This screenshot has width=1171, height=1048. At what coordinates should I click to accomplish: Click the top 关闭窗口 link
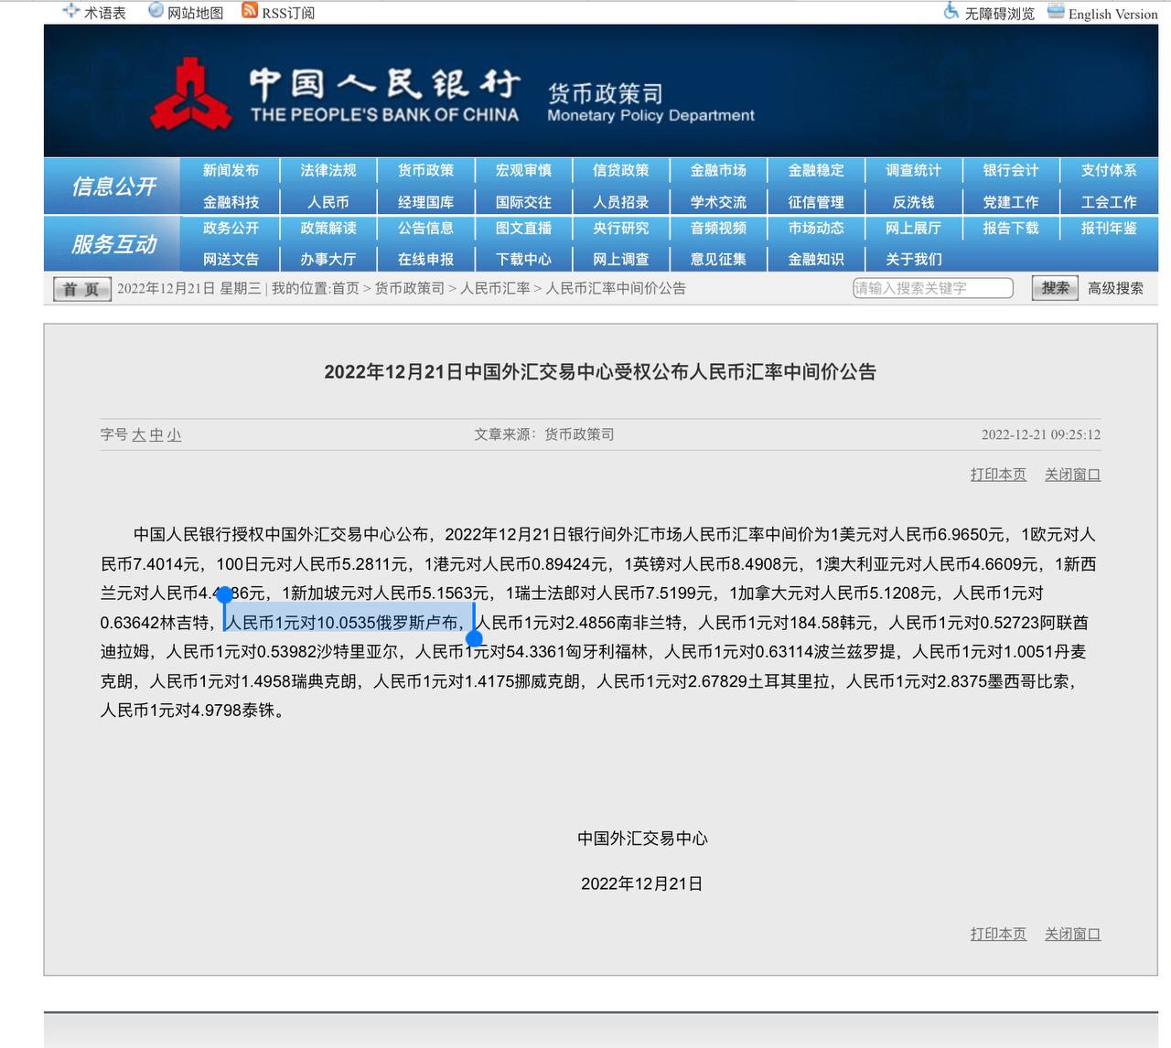pyautogui.click(x=1072, y=475)
